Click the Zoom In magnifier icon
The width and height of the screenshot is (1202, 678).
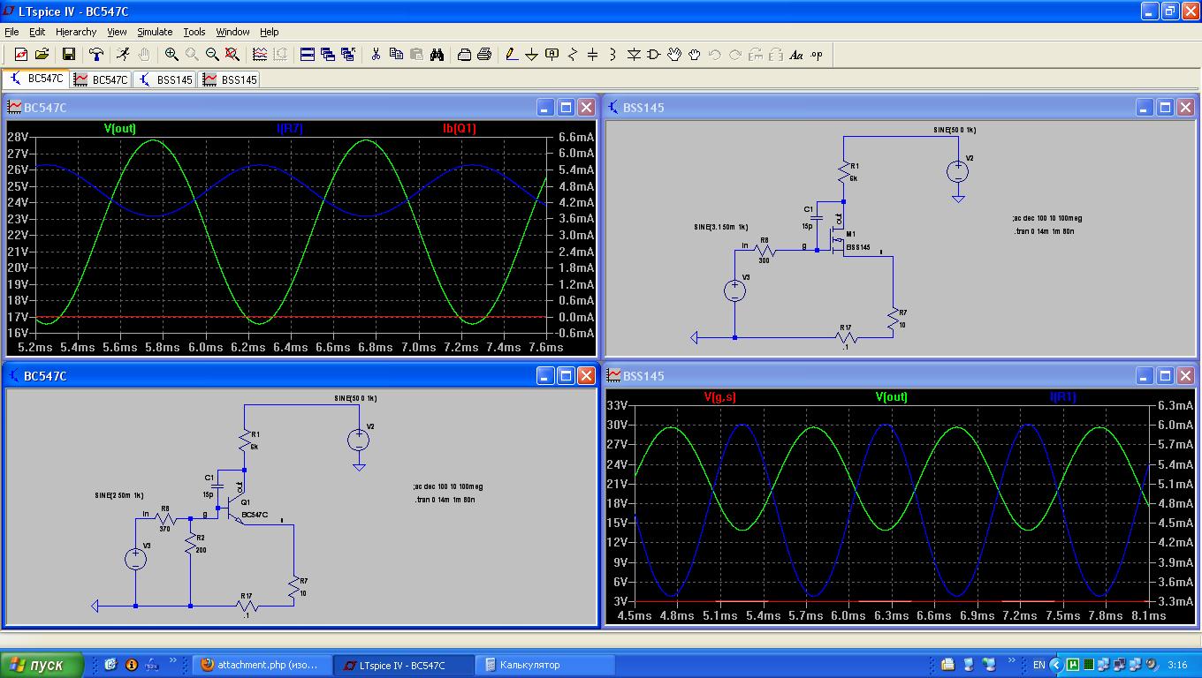(171, 55)
